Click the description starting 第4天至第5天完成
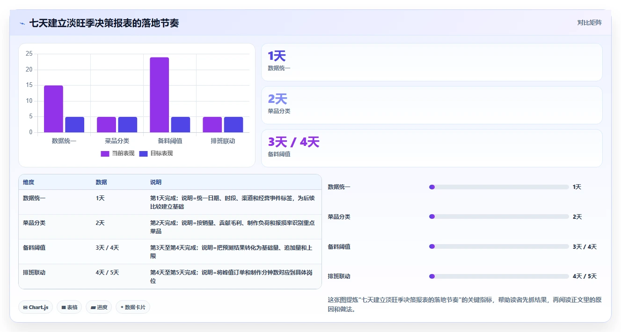621x332 pixels. click(231, 276)
